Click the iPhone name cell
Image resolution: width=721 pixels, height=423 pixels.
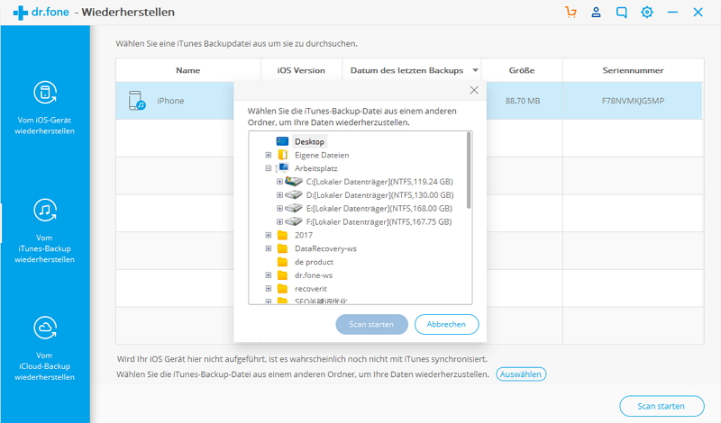click(170, 101)
